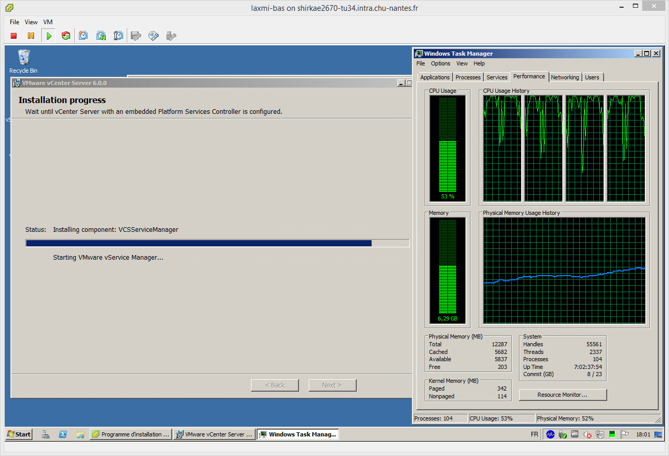Click the installation progress bar

218,243
